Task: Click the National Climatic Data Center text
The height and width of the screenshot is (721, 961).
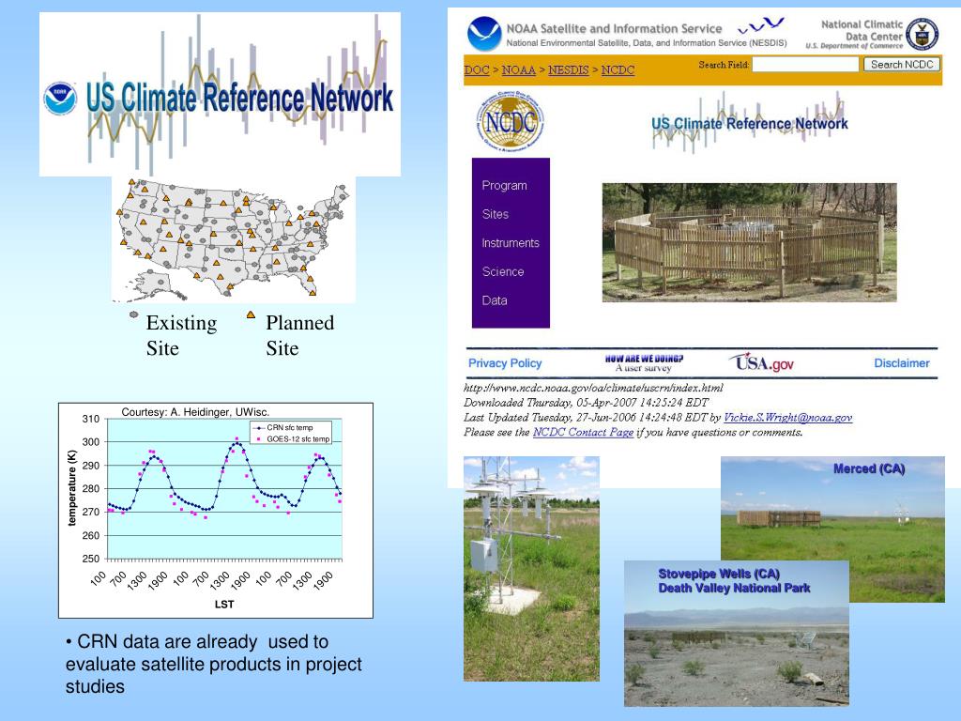Action: [x=862, y=31]
